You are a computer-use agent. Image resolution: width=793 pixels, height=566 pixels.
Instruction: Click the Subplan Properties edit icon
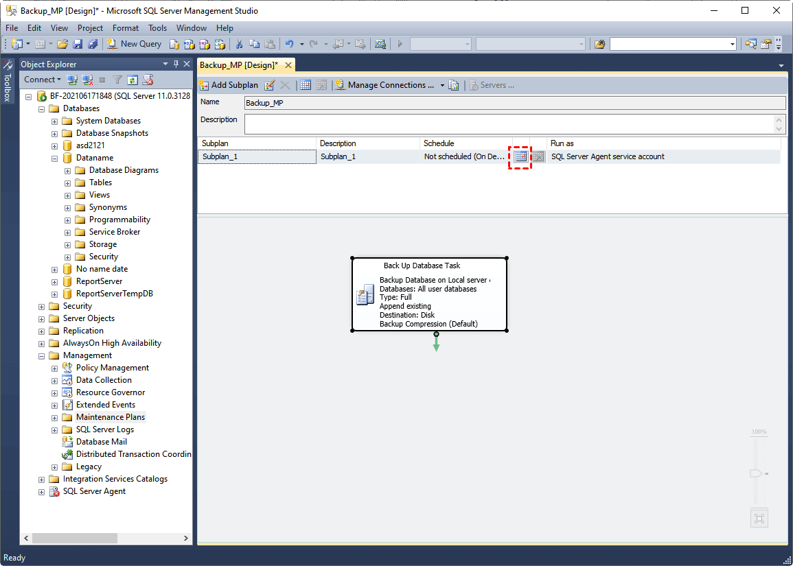click(x=270, y=85)
